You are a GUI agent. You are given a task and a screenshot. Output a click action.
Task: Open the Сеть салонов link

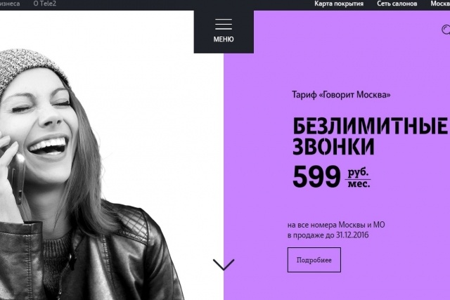[x=397, y=4]
